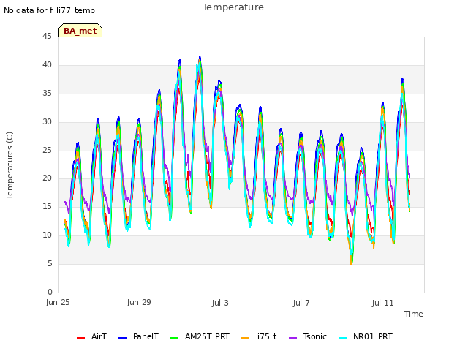468x351 pixels.
Task: Click the Time axis label
Action: [x=414, y=314]
